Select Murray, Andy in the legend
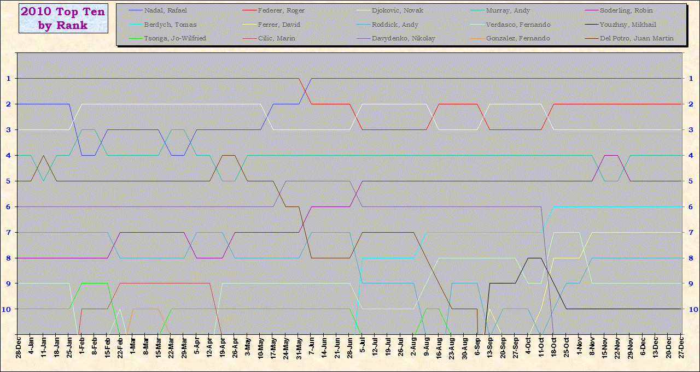The height and width of the screenshot is (372, 700). tap(508, 11)
